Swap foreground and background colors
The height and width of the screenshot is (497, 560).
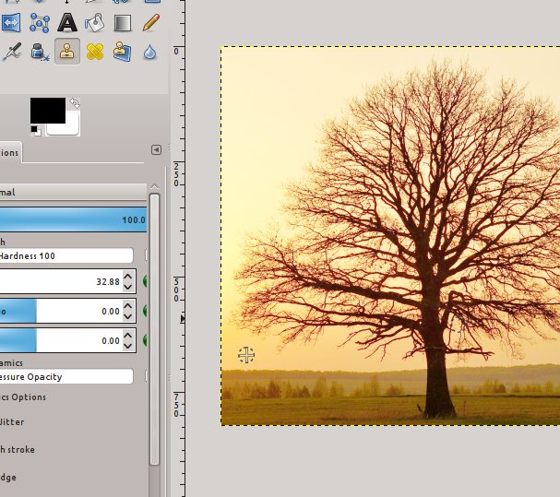pyautogui.click(x=75, y=103)
